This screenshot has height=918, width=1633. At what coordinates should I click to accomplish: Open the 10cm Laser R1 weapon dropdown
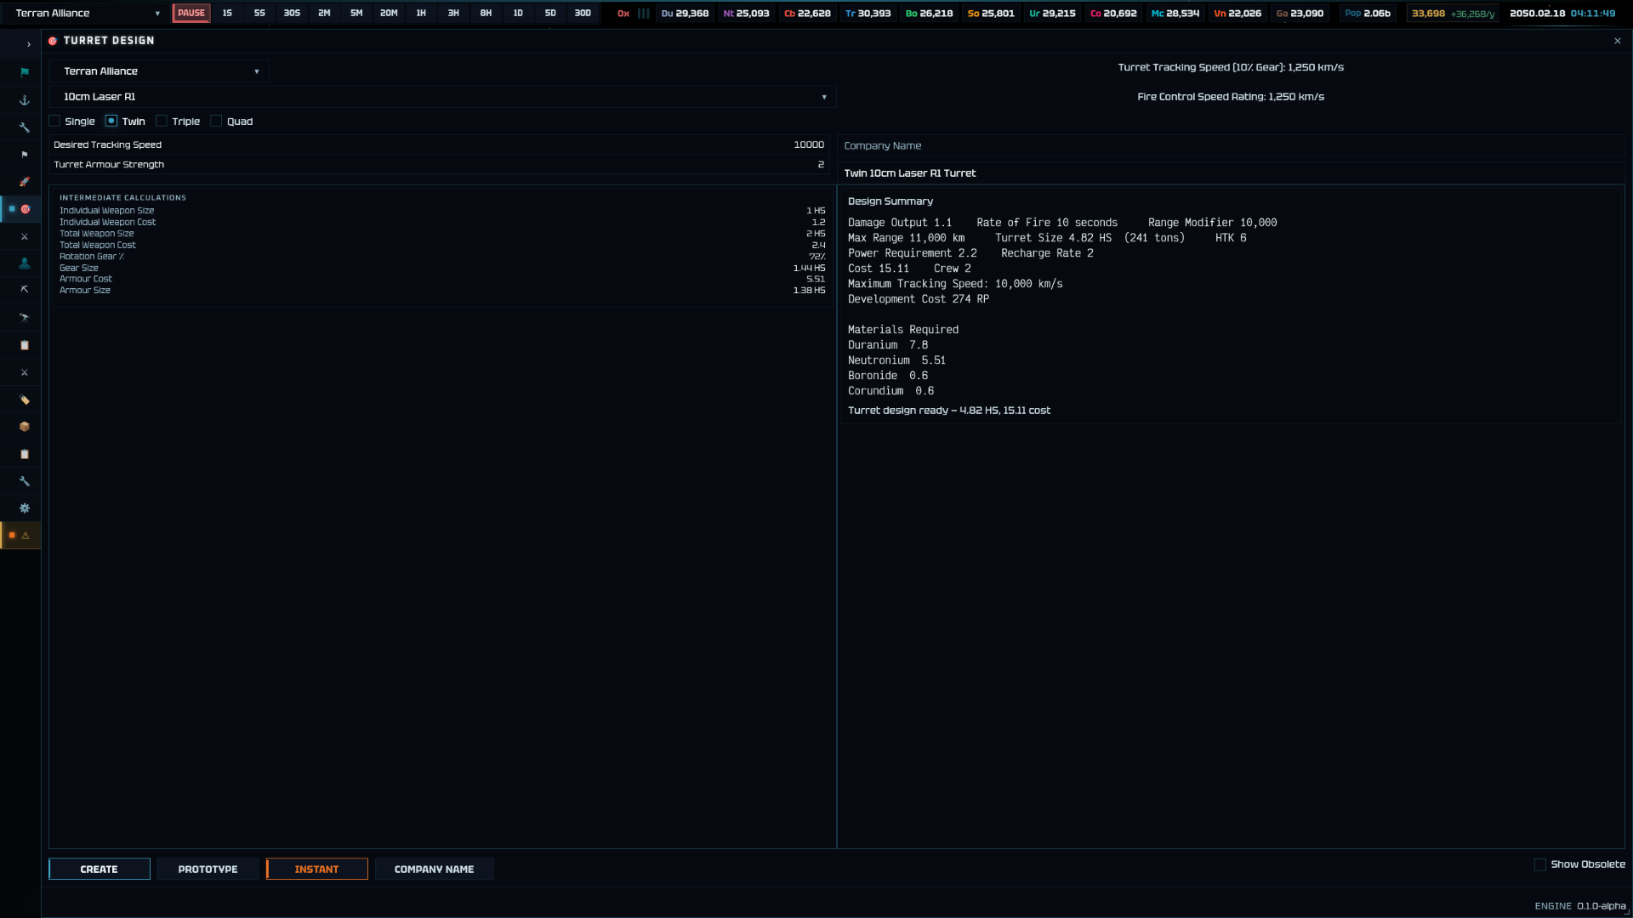coord(442,97)
